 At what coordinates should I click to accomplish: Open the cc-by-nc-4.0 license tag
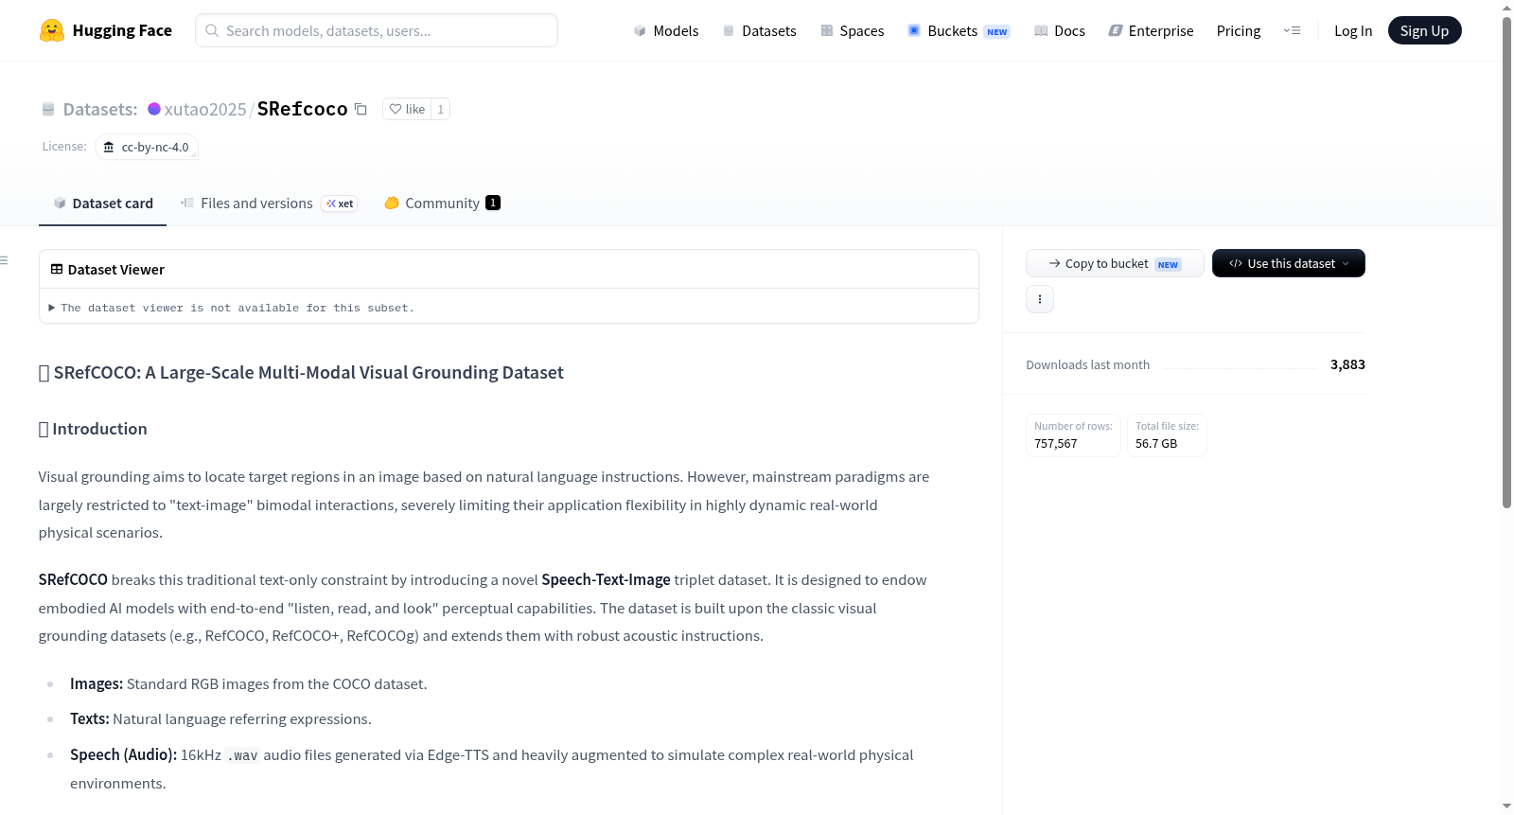click(147, 147)
